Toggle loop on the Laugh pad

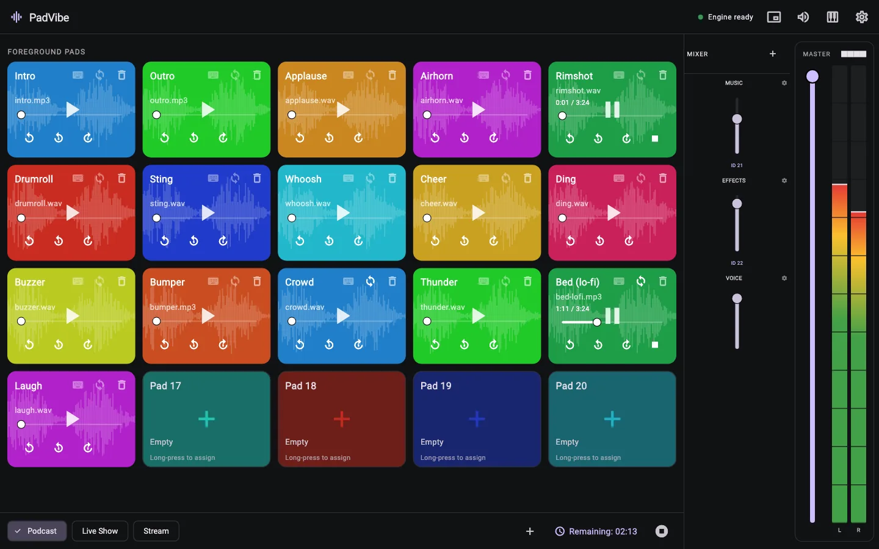pyautogui.click(x=99, y=385)
